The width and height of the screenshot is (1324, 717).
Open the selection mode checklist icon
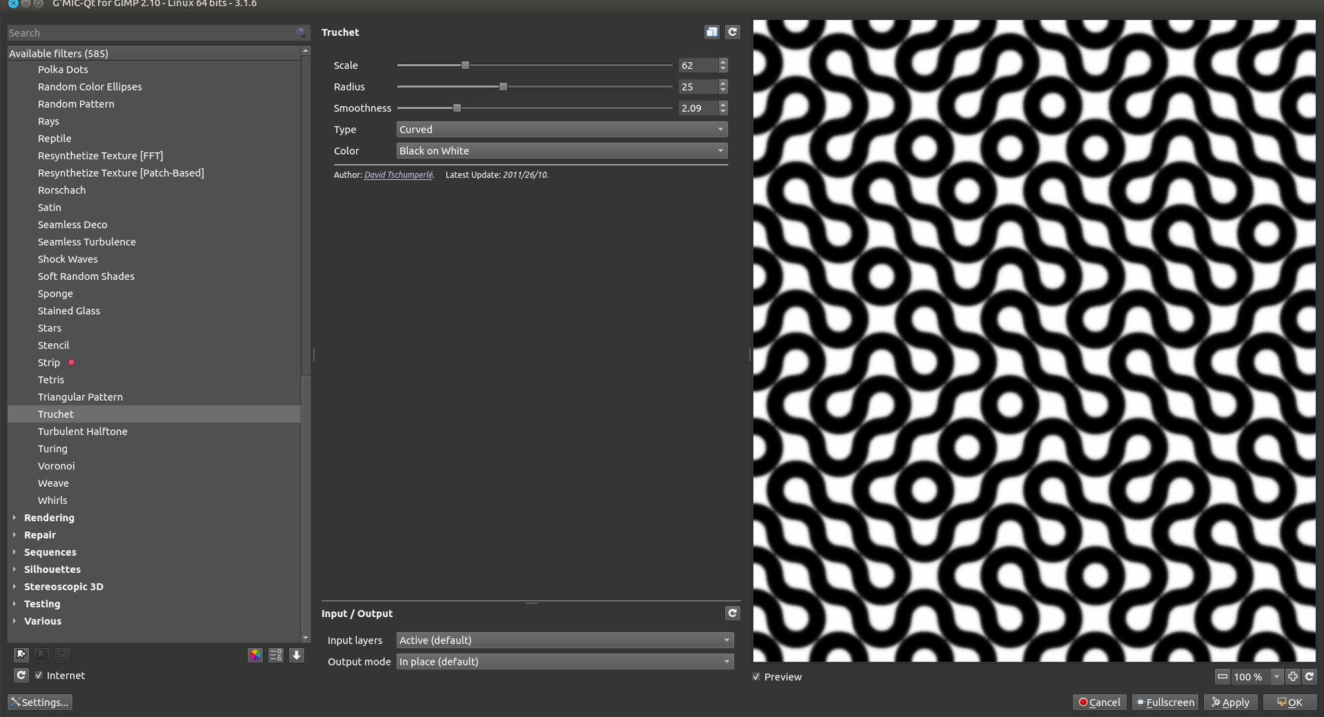276,655
